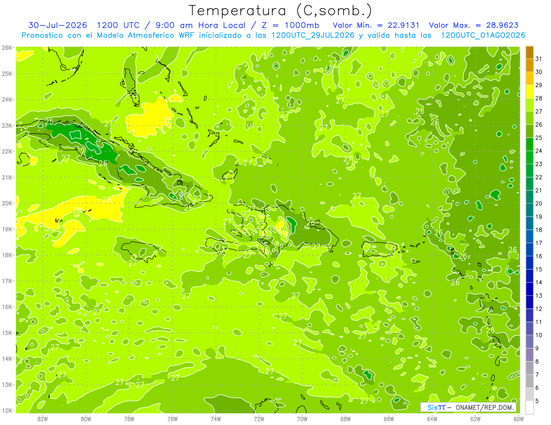The image size is (551, 425).
Task: Click the '1200UTC_29JUL2026' initialization time text
Action: (x=313, y=35)
